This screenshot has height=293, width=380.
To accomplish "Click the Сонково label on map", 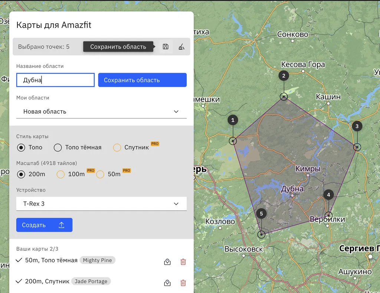I will click(x=292, y=34).
